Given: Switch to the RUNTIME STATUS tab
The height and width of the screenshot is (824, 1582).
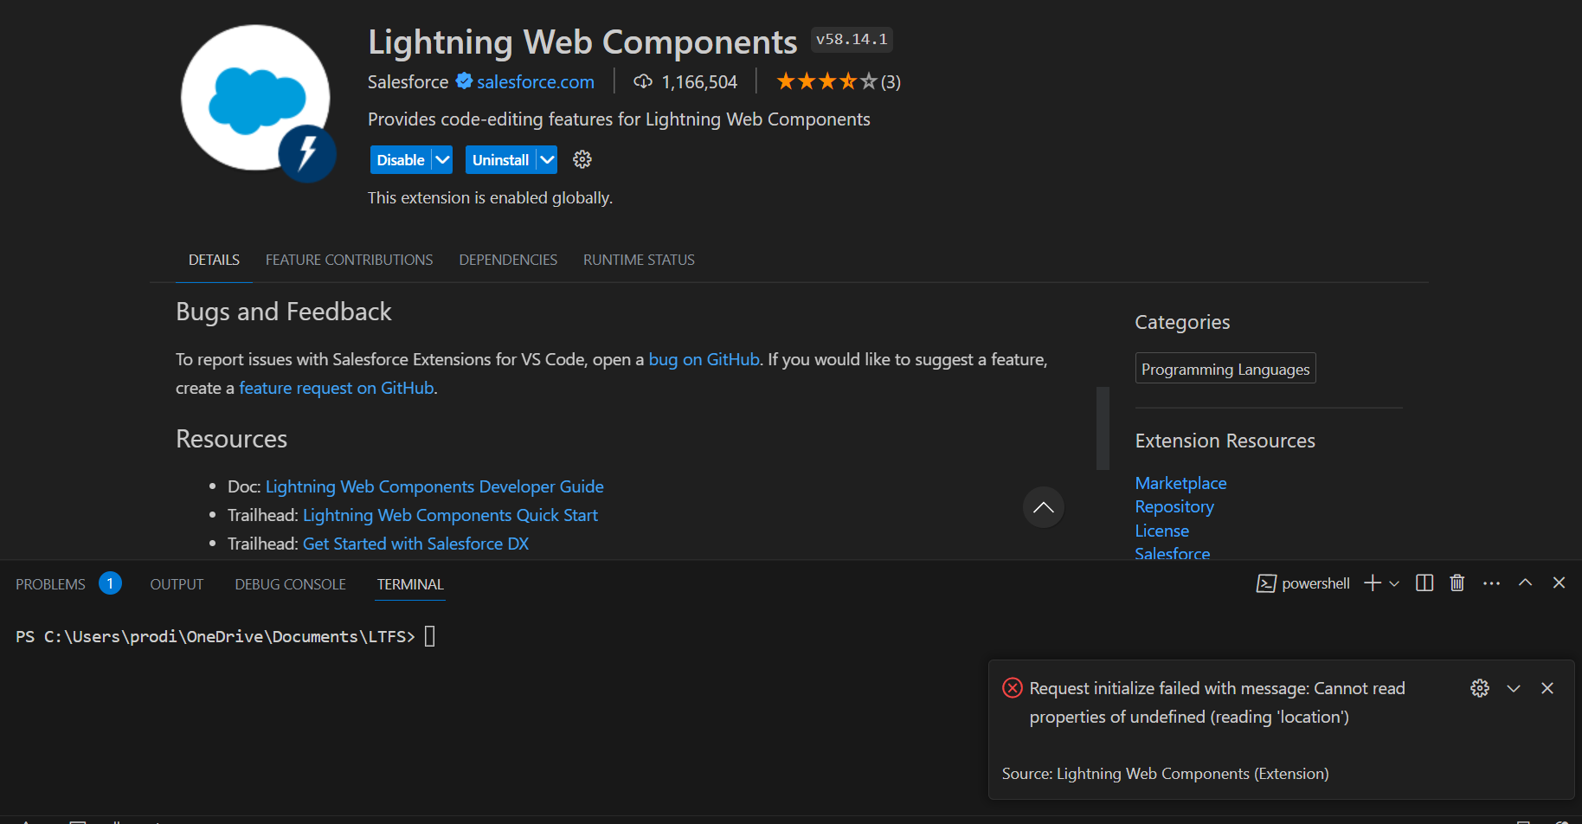Looking at the screenshot, I should (x=639, y=259).
